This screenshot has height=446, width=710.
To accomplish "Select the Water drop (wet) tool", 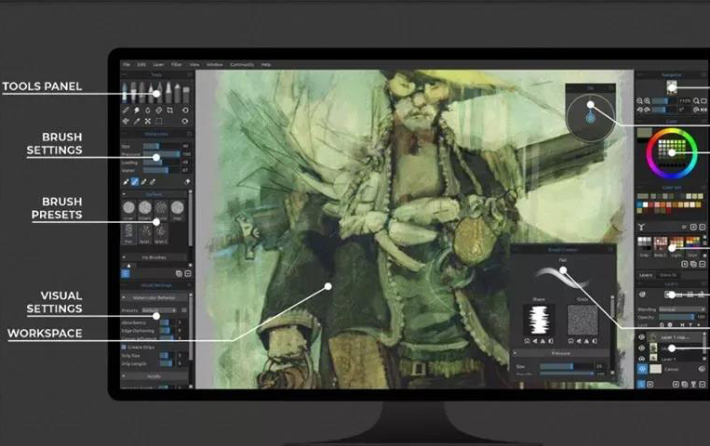I will point(148,111).
